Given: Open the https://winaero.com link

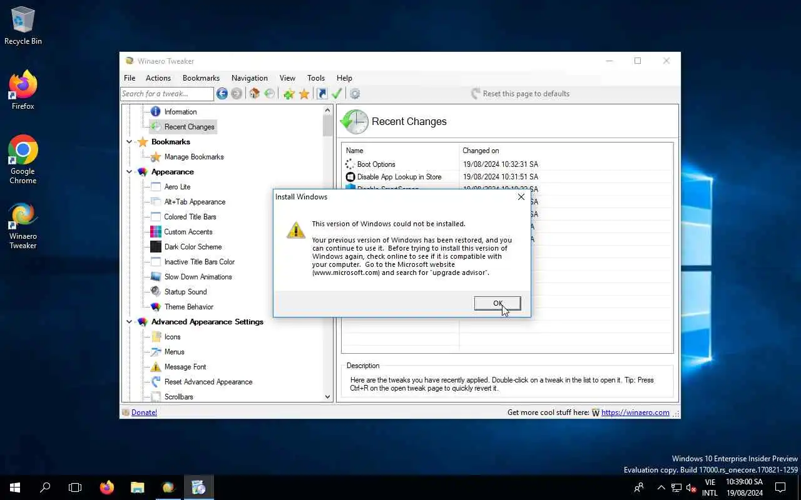Looking at the screenshot, I should pyautogui.click(x=635, y=412).
